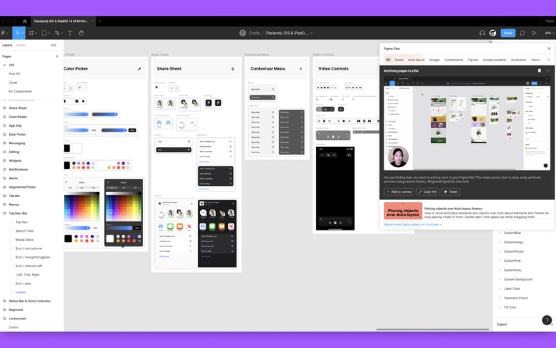Select the Segmented Picker layer
Viewport: 556px width, 348px height.
22,187
